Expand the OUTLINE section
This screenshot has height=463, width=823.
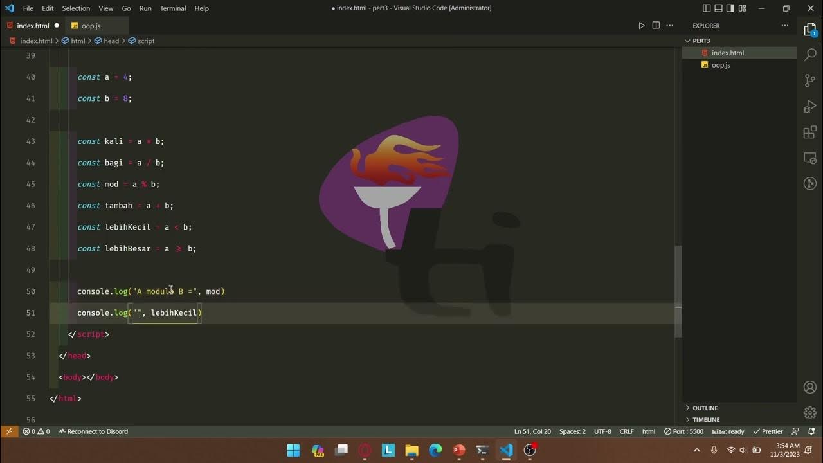tap(739, 408)
